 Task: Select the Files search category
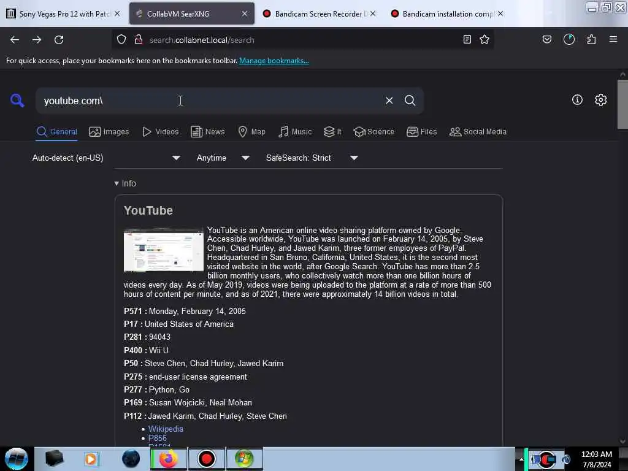coord(421,132)
